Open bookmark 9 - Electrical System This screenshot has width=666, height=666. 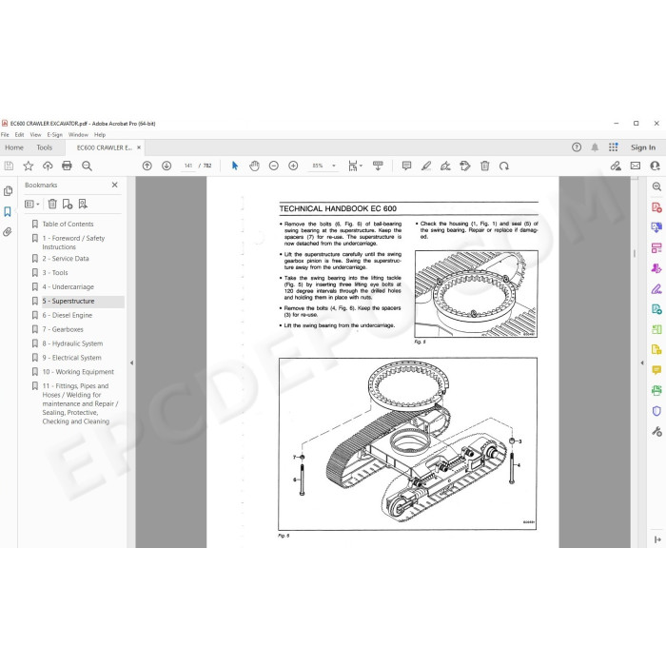coord(71,358)
